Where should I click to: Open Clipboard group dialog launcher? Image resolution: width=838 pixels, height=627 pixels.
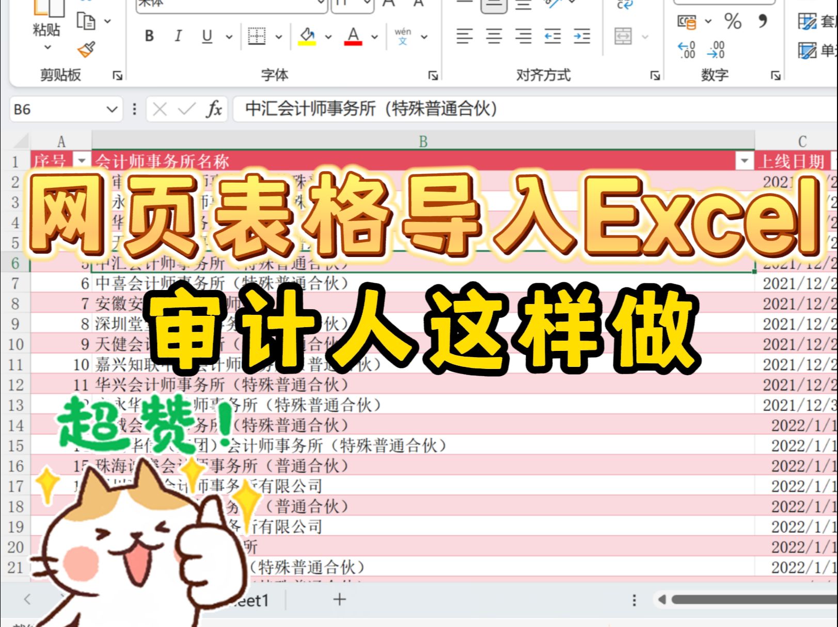coord(118,76)
